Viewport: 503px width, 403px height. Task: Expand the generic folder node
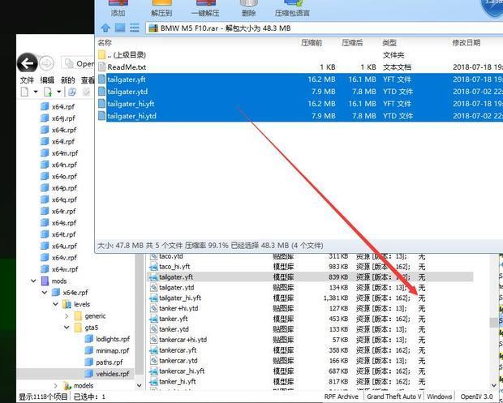67,316
